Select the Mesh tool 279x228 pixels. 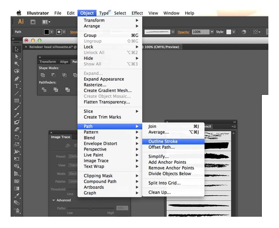(x=17, y=181)
